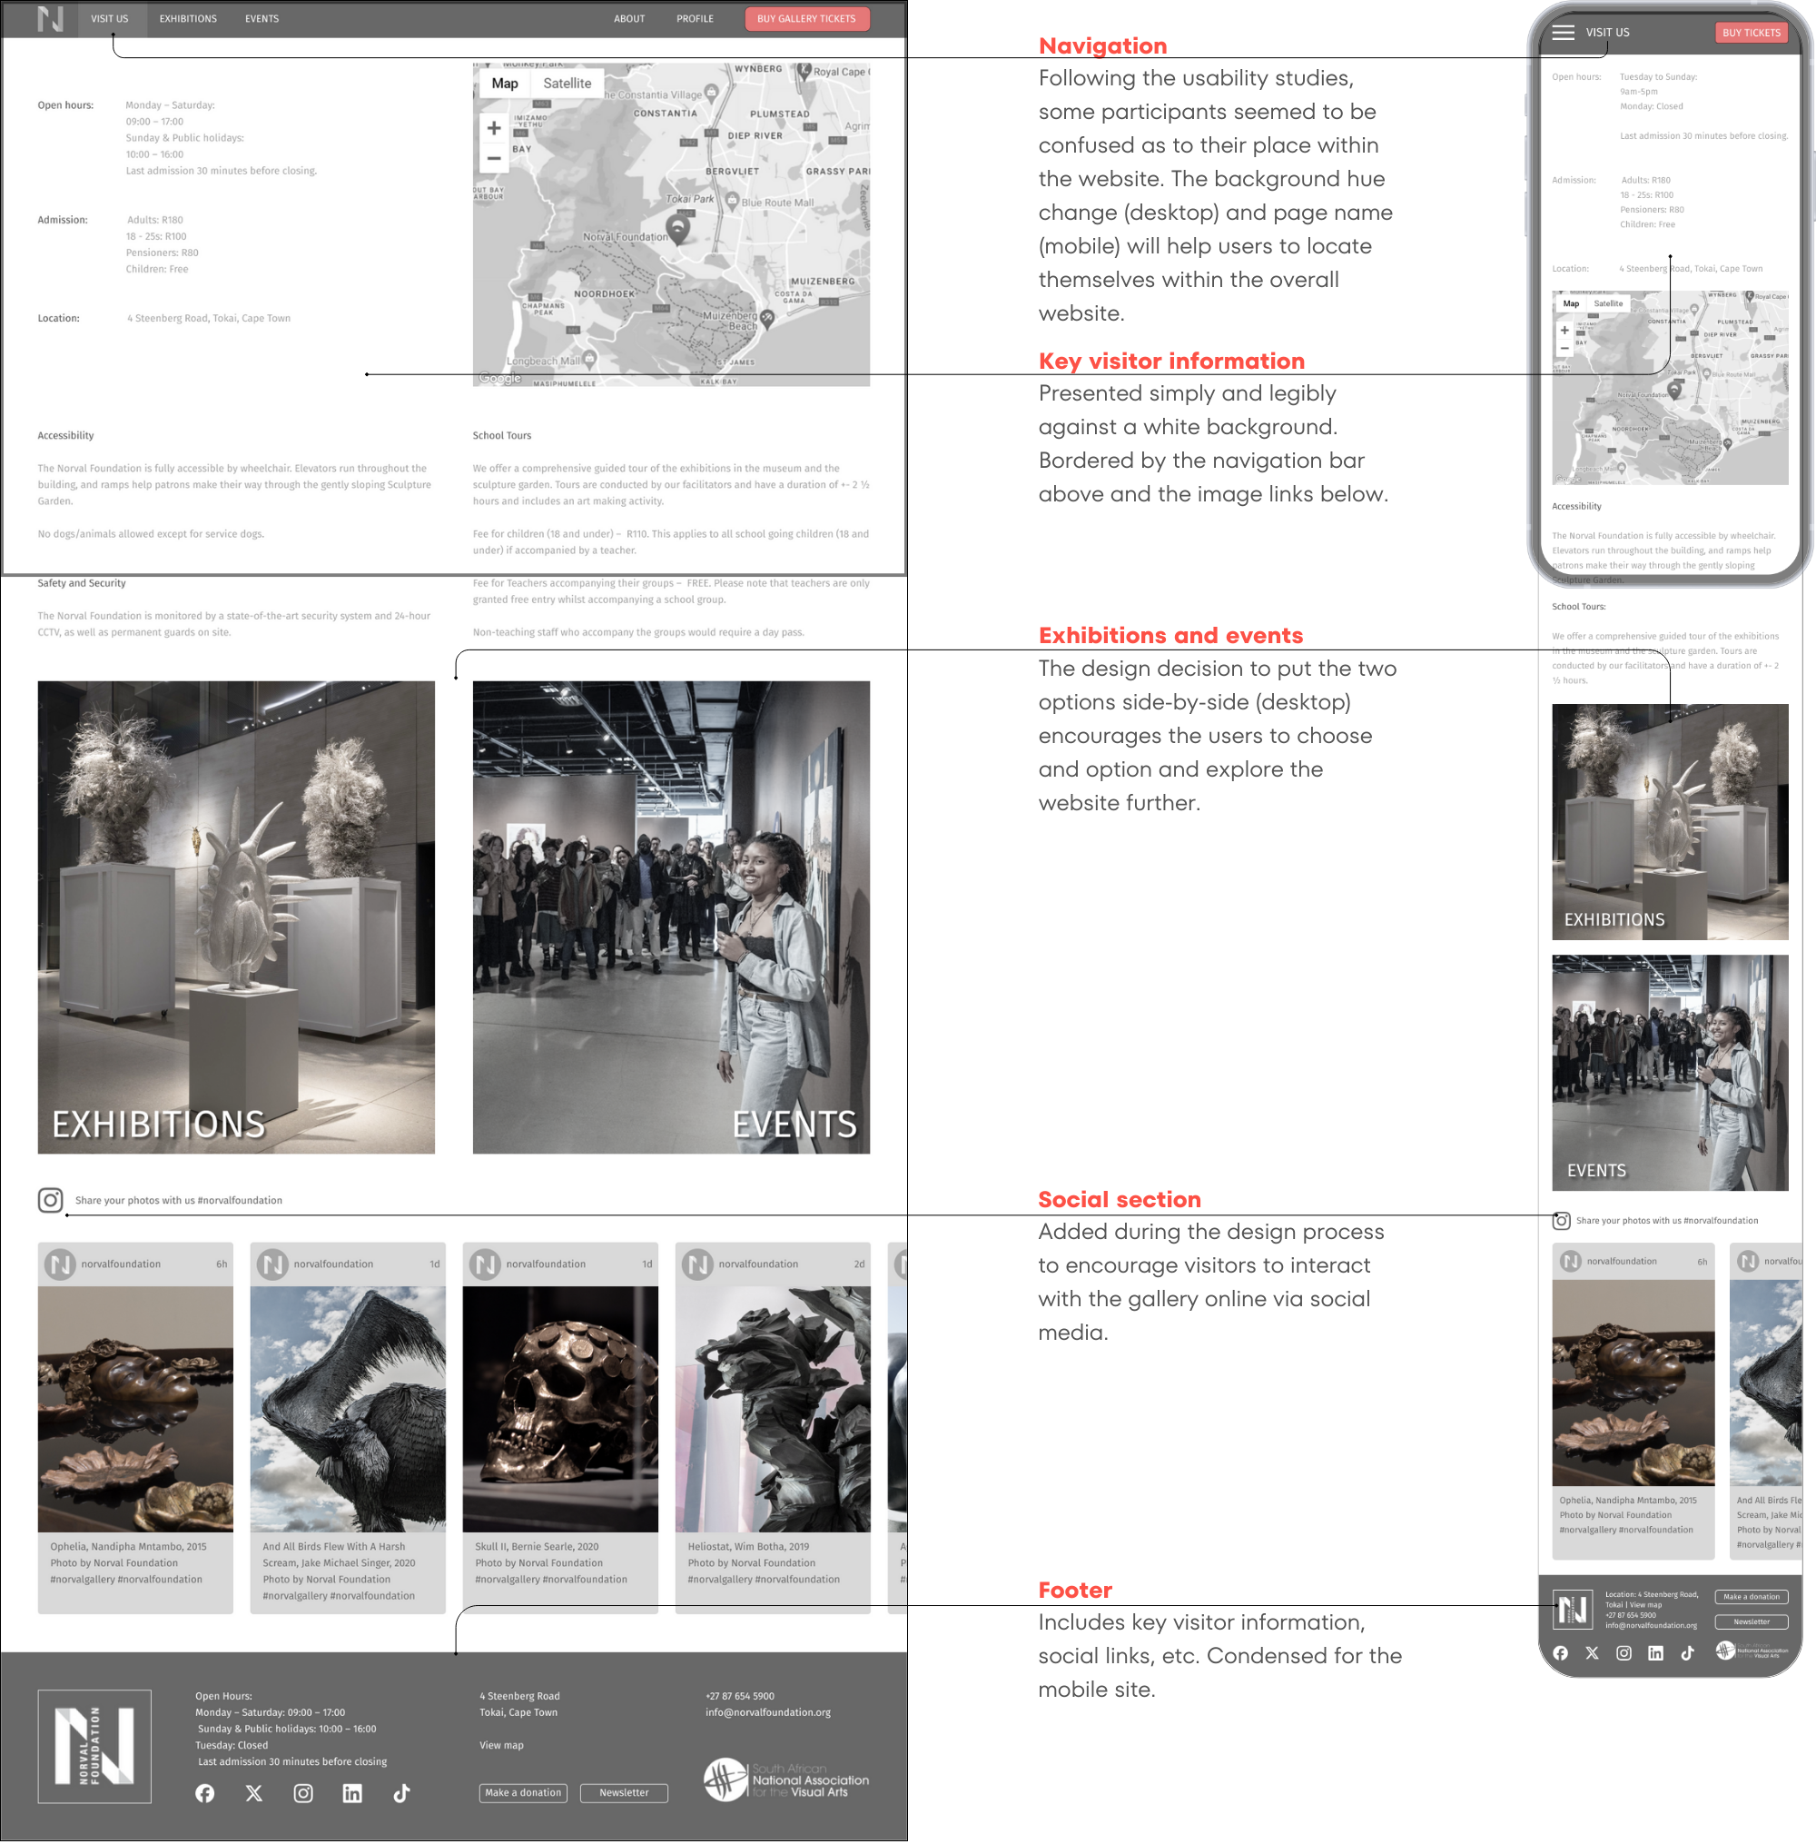This screenshot has width=1816, height=1844.
Task: Click the desktop '4 Steenberg Road, Tokai, Cape Town' location text
Action: click(x=209, y=319)
